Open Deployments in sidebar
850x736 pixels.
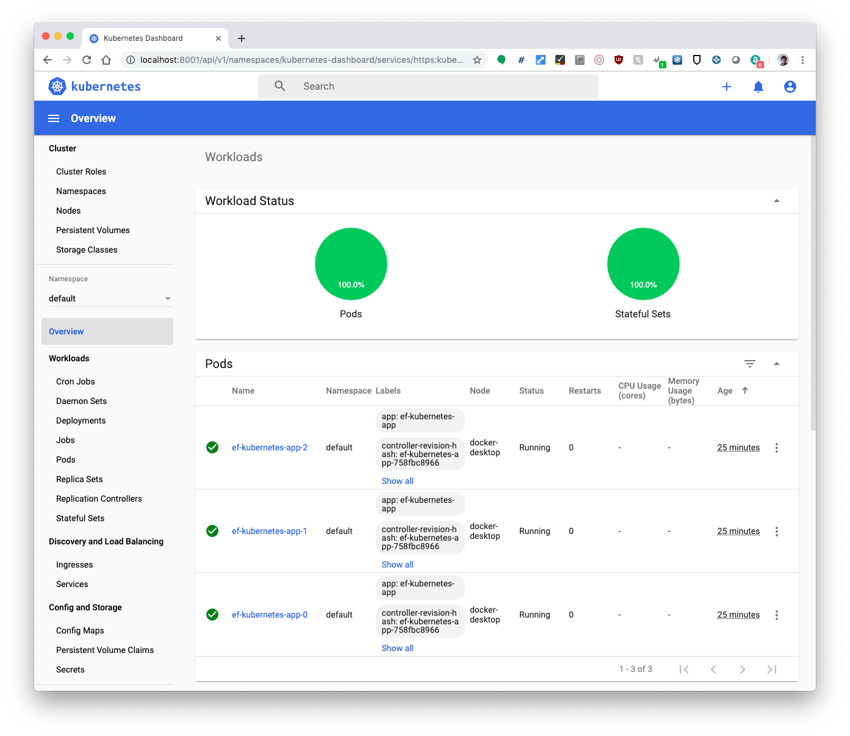point(81,420)
